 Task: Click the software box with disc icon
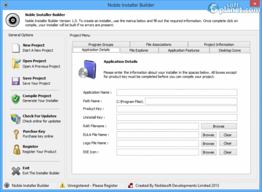(88, 70)
